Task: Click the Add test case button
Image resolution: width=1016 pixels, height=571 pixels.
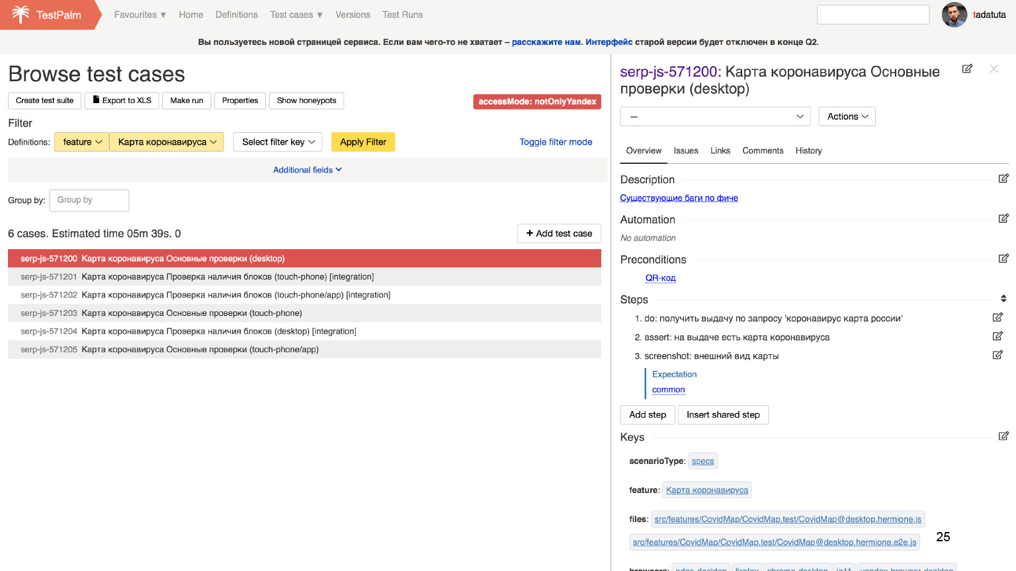Action: coord(559,233)
